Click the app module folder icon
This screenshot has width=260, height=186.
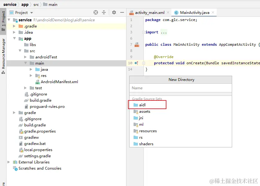pos(21,39)
